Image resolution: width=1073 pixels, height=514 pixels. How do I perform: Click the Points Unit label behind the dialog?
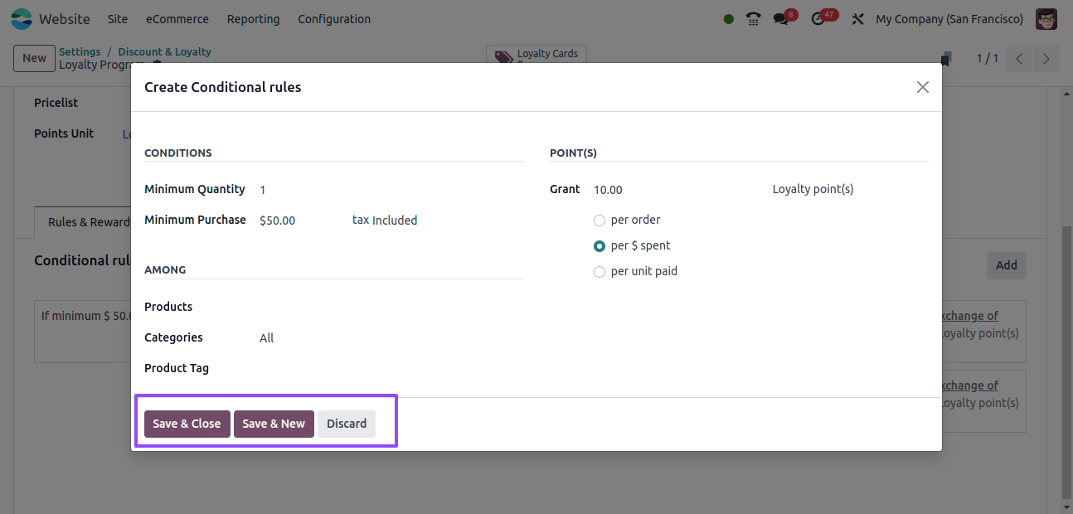tap(64, 133)
